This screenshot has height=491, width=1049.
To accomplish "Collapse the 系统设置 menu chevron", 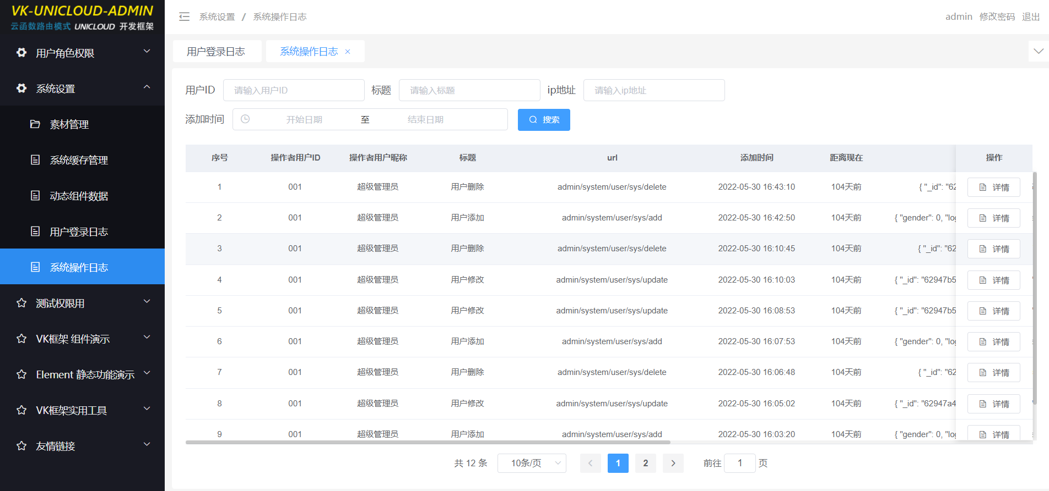I will tap(147, 87).
